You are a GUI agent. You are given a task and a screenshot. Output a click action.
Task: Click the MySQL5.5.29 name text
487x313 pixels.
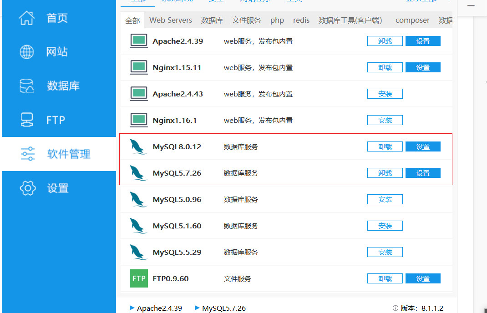click(177, 252)
